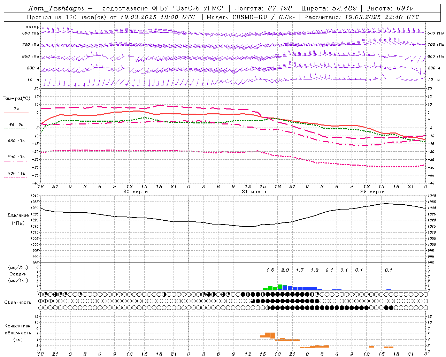The height and width of the screenshot is (357, 446).
Task: Click the tallest green precipitation bar
Action: click(280, 287)
